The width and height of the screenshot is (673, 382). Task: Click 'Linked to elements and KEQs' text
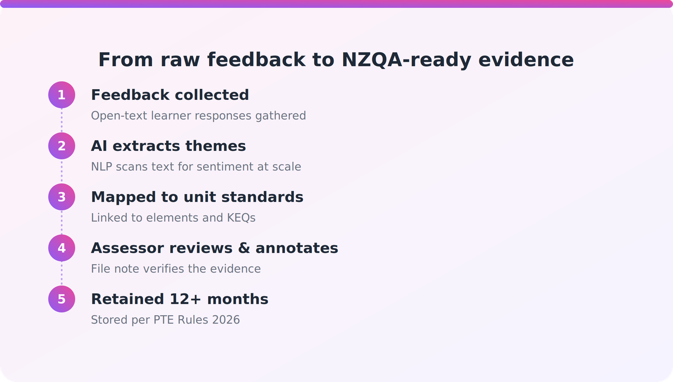173,218
